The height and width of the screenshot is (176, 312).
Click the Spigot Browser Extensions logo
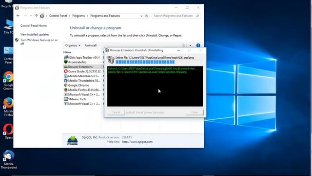point(73,140)
